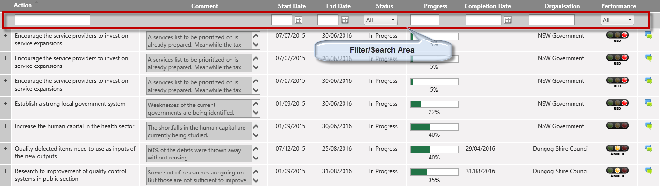Click amber traffic light on quality control research row
660x186 pixels.
(x=617, y=171)
